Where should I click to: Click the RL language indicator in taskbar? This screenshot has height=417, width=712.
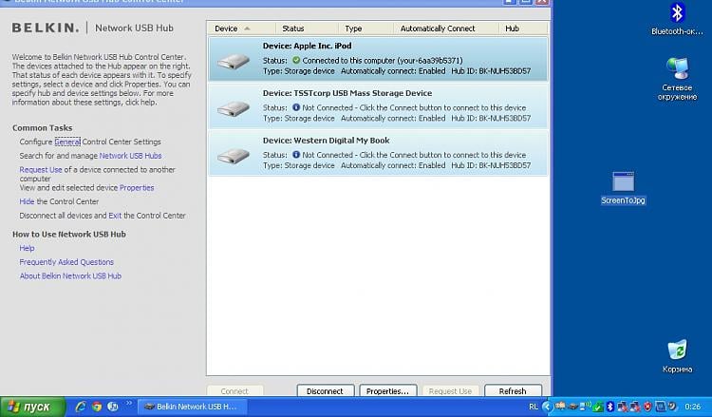pyautogui.click(x=534, y=407)
